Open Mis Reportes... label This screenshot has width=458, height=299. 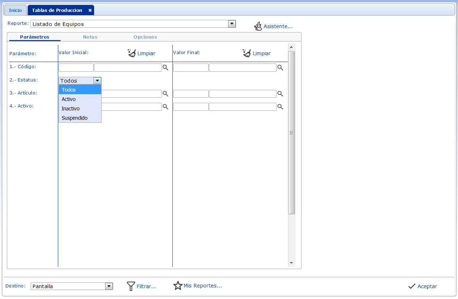coord(202,286)
